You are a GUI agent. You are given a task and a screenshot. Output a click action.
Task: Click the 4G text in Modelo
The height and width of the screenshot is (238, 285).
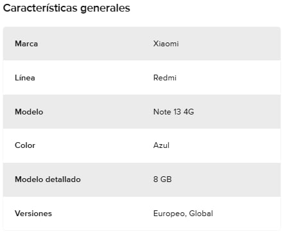coord(189,112)
